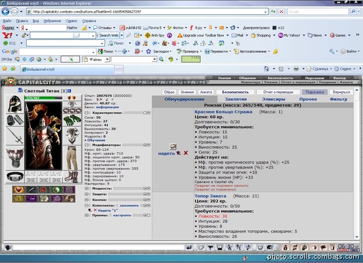Screen dimensions: 363x263
Task: Click the Безопасность button
Action: [x=235, y=92]
